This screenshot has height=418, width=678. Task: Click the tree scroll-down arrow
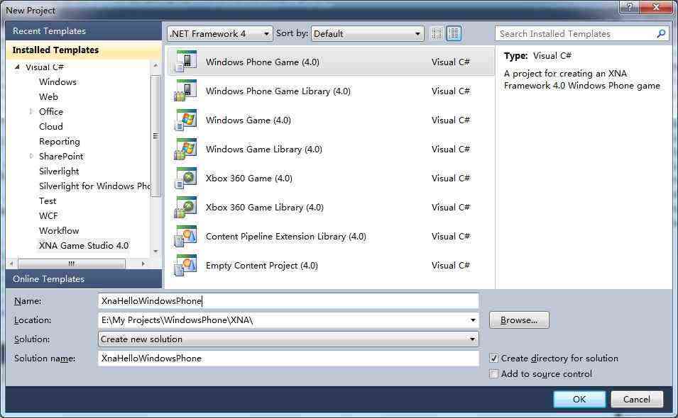155,251
